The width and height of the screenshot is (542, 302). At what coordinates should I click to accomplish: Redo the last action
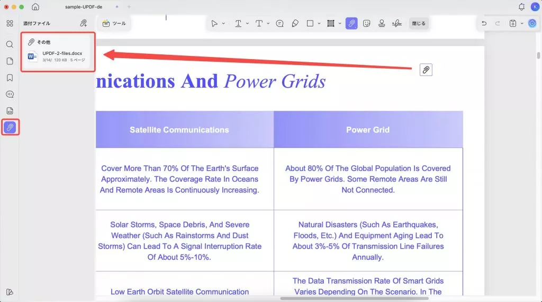click(498, 23)
